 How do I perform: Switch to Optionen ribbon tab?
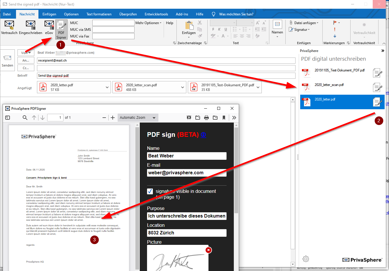(x=71, y=14)
